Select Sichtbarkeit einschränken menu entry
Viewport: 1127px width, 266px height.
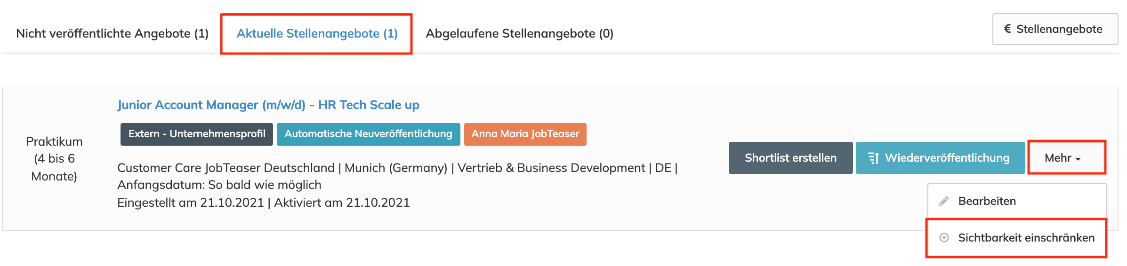coord(1026,238)
